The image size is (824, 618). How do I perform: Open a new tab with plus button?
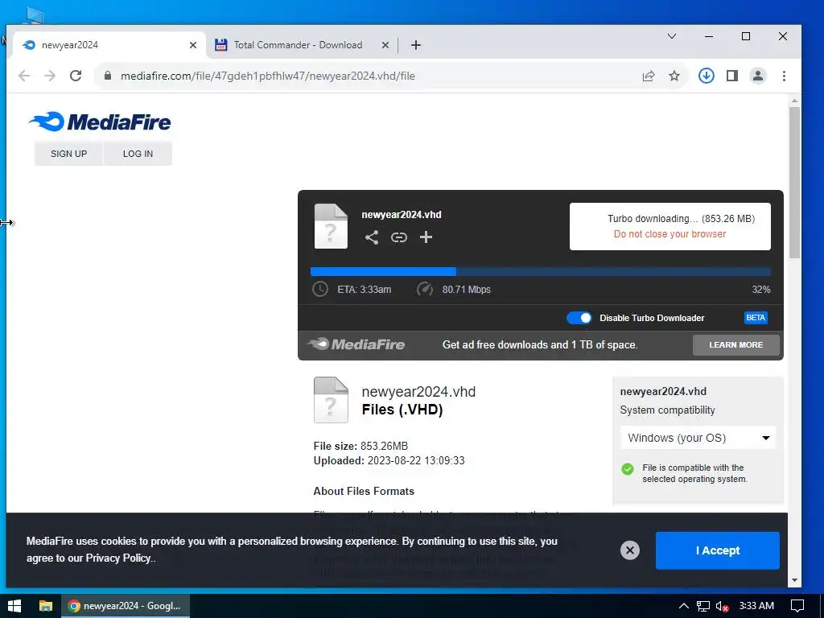[416, 45]
